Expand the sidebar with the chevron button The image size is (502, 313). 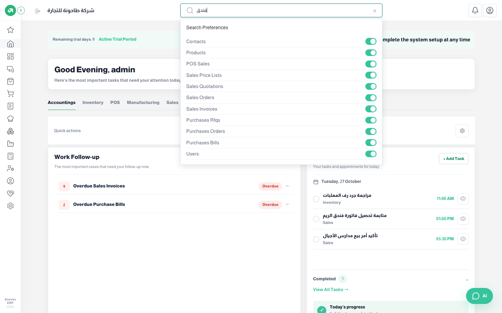click(x=21, y=10)
